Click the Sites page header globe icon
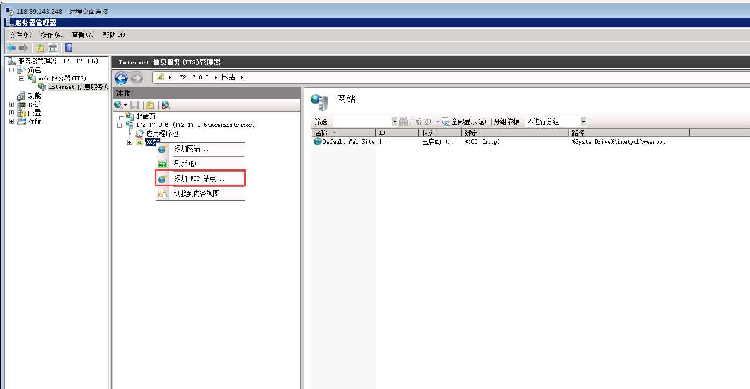This screenshot has height=389, width=750. (320, 102)
